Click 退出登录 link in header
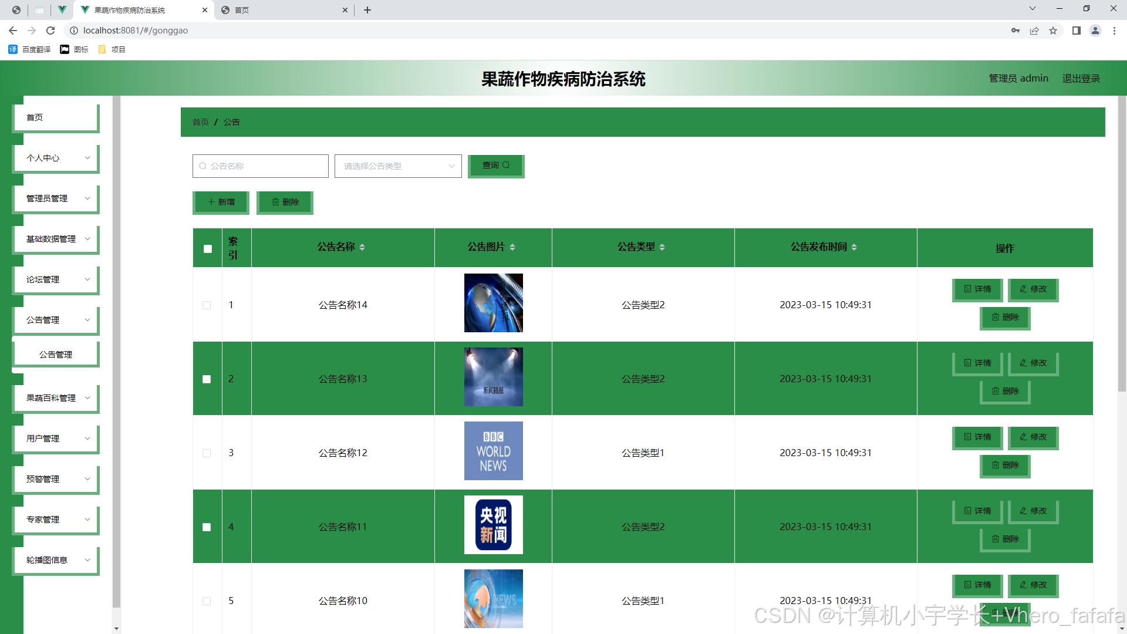 1081,78
